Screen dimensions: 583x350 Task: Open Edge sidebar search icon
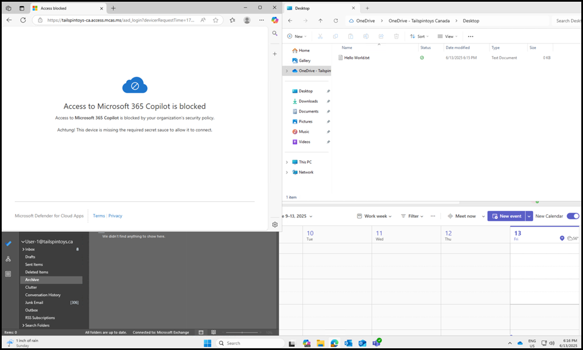point(275,33)
